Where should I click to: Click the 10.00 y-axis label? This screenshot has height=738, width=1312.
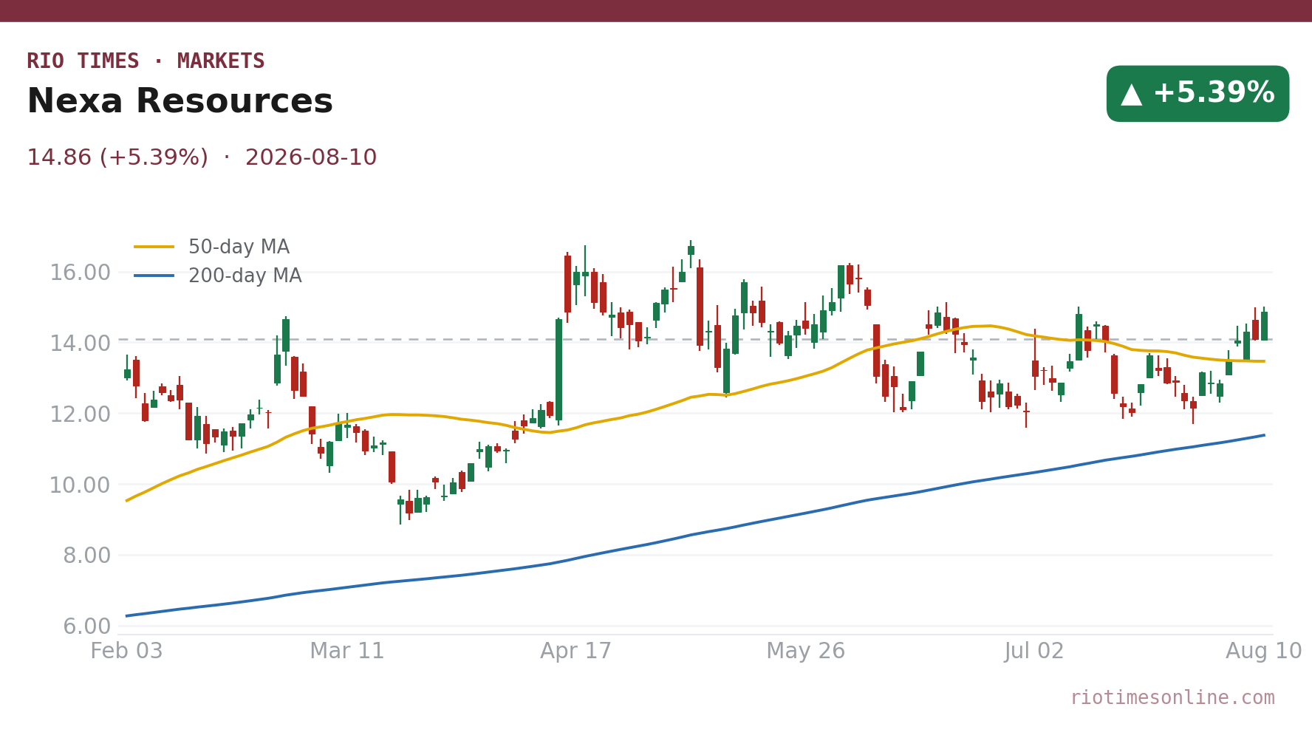click(x=80, y=485)
